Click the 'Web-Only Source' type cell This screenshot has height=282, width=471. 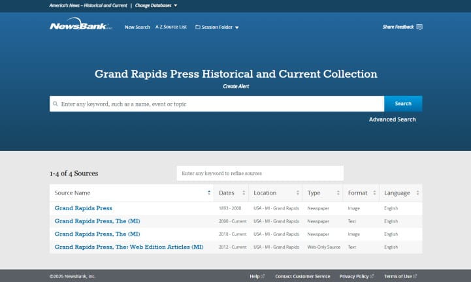tap(324, 247)
